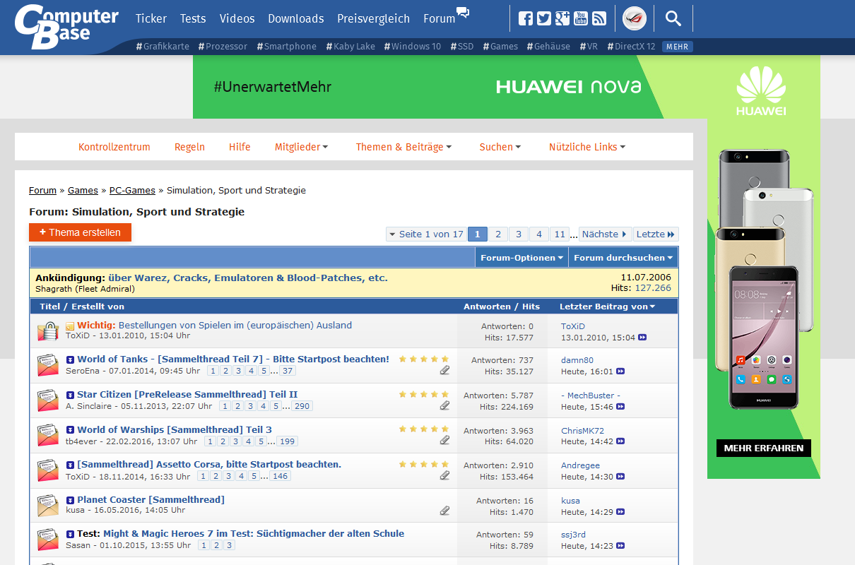Open YouTube channel icon in header
This screenshot has width=855, height=565.
[581, 18]
